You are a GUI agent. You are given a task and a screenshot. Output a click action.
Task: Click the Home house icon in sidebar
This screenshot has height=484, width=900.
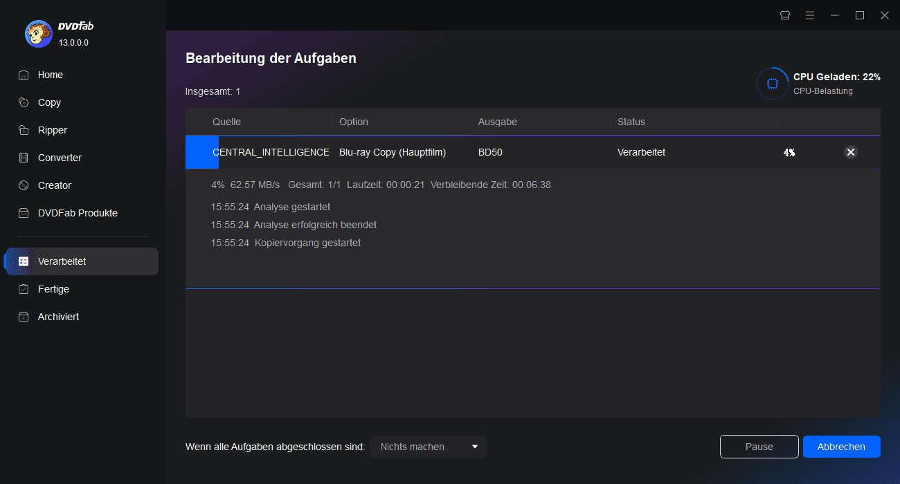(x=24, y=75)
